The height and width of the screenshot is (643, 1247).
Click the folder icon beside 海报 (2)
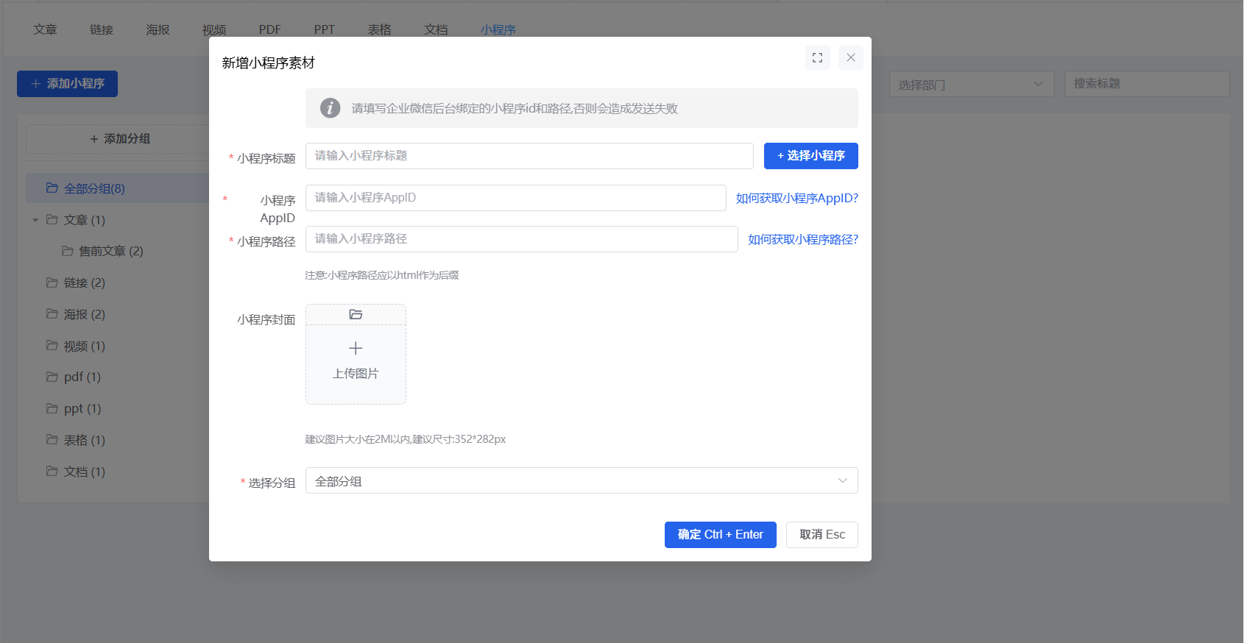pos(52,314)
